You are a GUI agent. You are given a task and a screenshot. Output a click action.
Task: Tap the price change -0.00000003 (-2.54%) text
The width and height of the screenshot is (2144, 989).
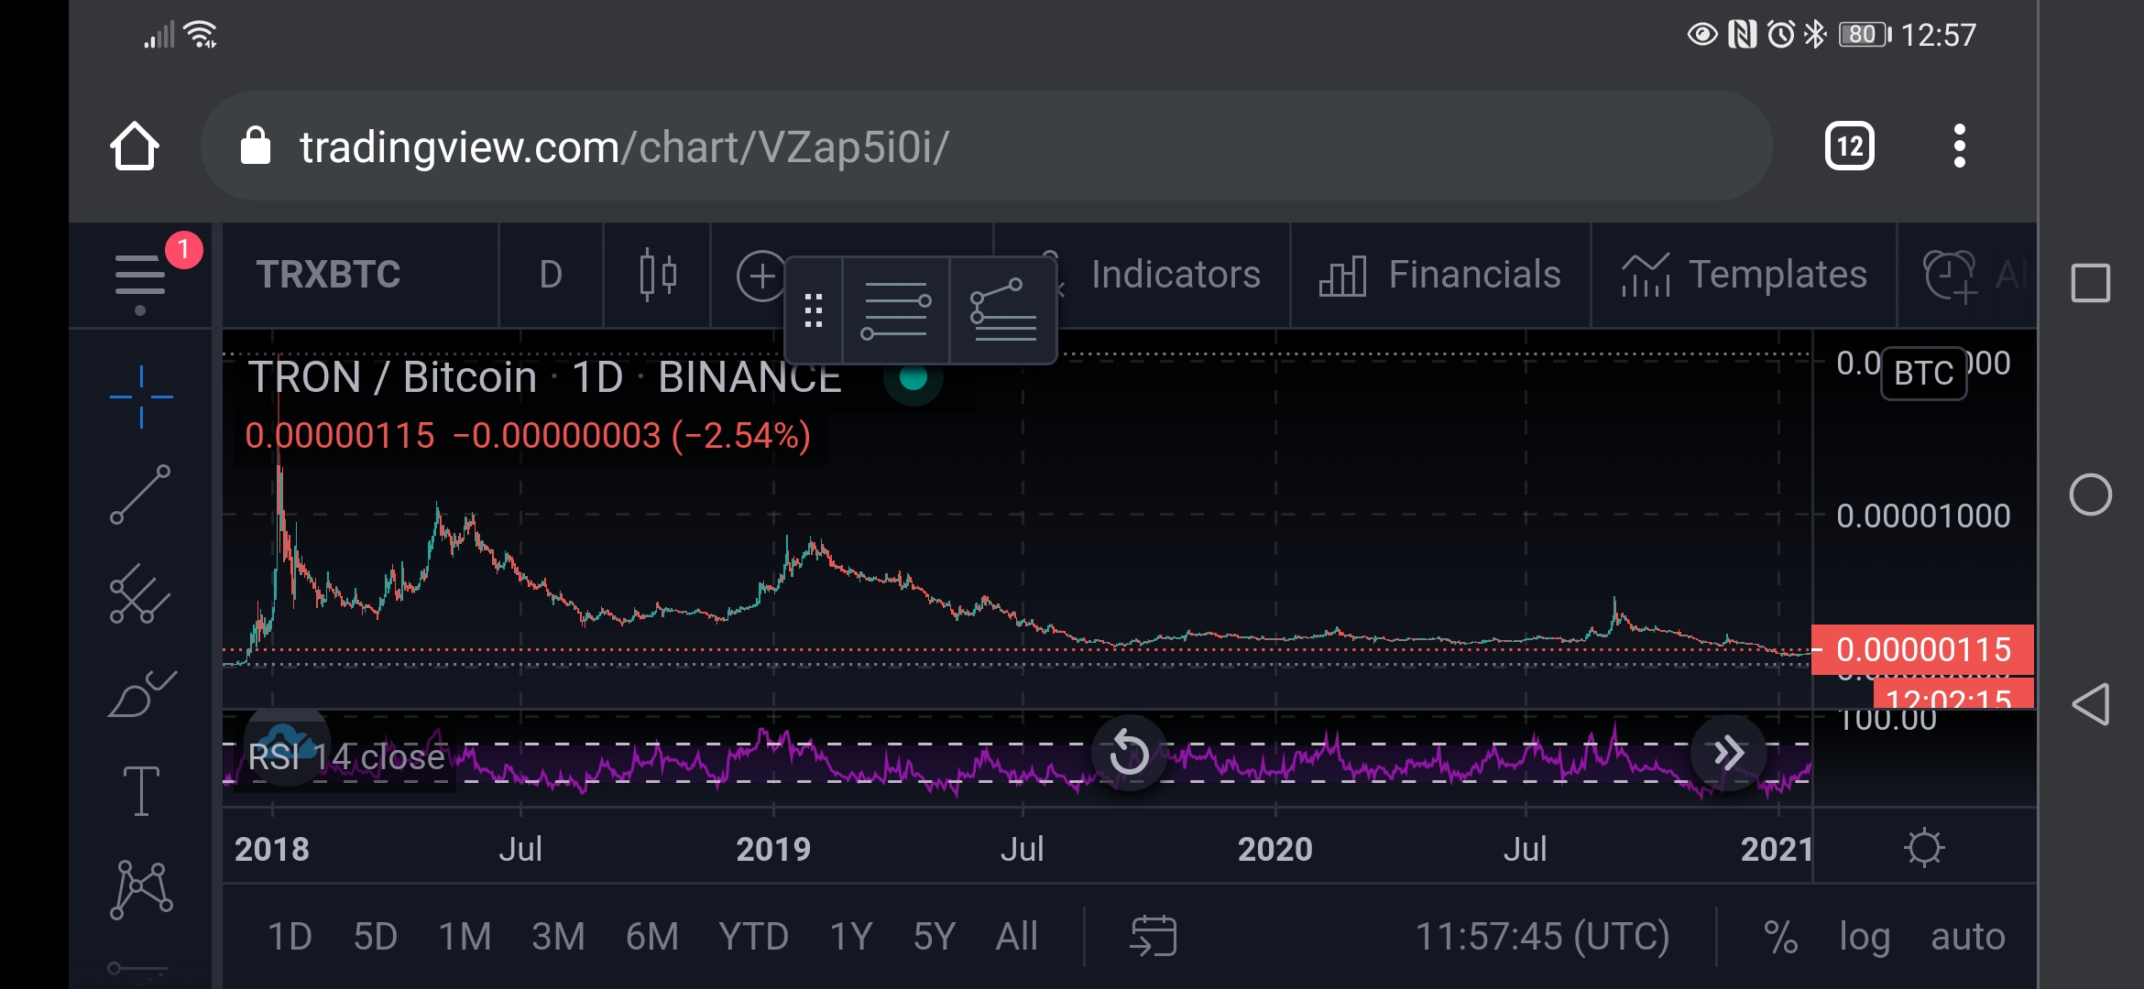click(632, 436)
